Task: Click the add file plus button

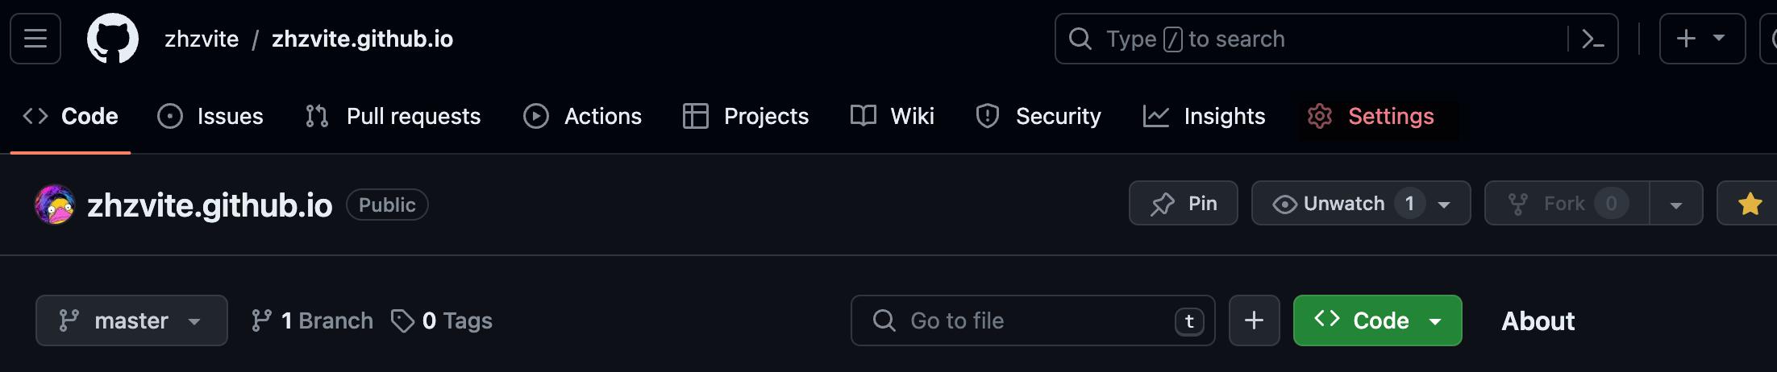Action: click(x=1254, y=320)
